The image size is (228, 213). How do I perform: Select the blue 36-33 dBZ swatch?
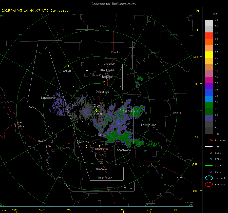[209, 92]
